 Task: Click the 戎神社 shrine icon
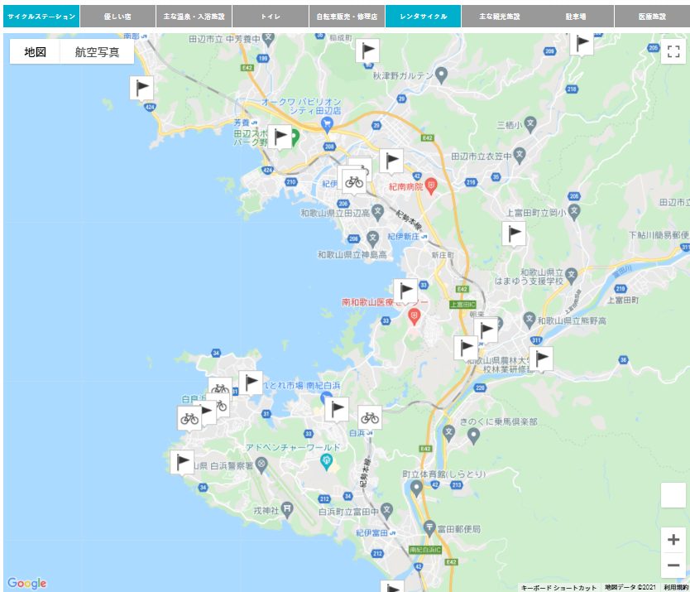click(x=286, y=510)
